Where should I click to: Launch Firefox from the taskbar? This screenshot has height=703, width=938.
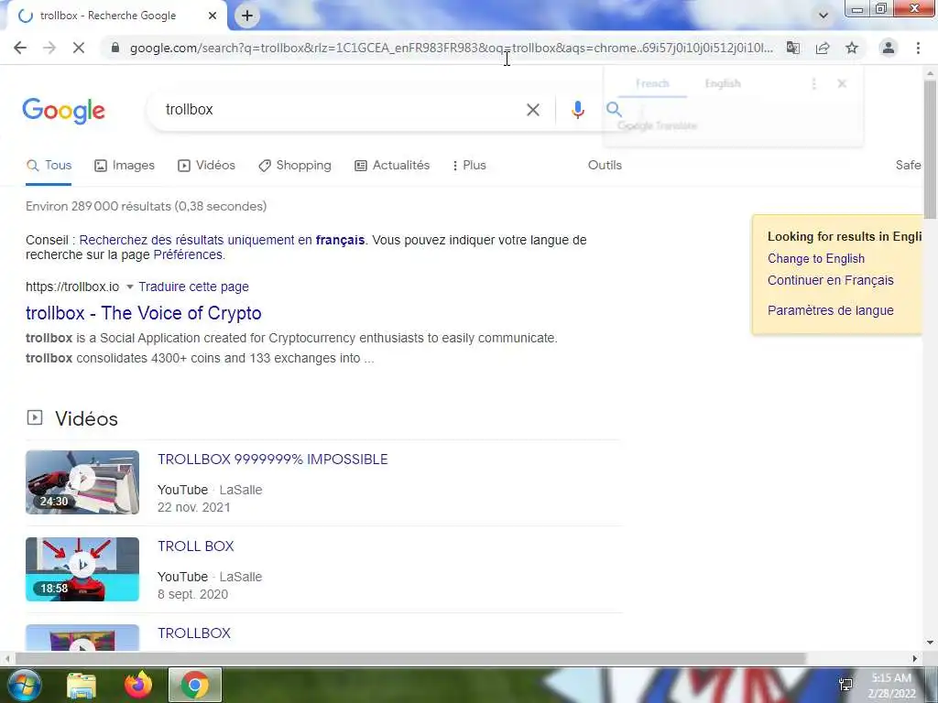[138, 685]
